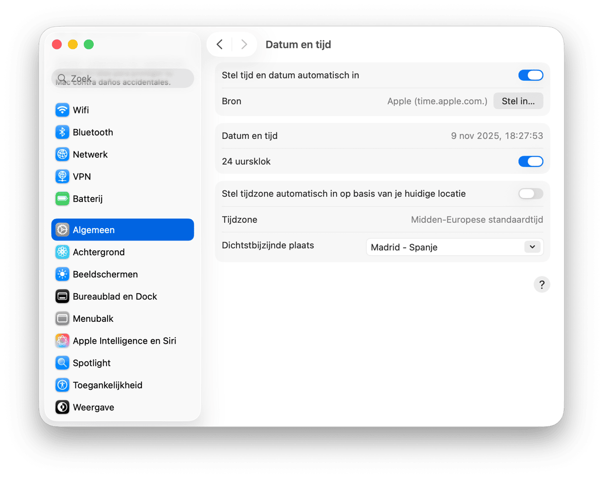The width and height of the screenshot is (603, 478).
Task: Open Netwerk globe icon
Action: pyautogui.click(x=62, y=155)
